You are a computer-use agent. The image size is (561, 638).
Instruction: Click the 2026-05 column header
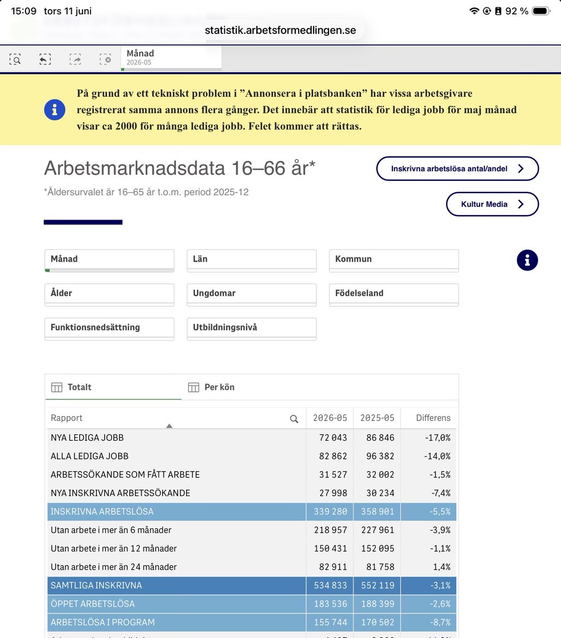[330, 418]
